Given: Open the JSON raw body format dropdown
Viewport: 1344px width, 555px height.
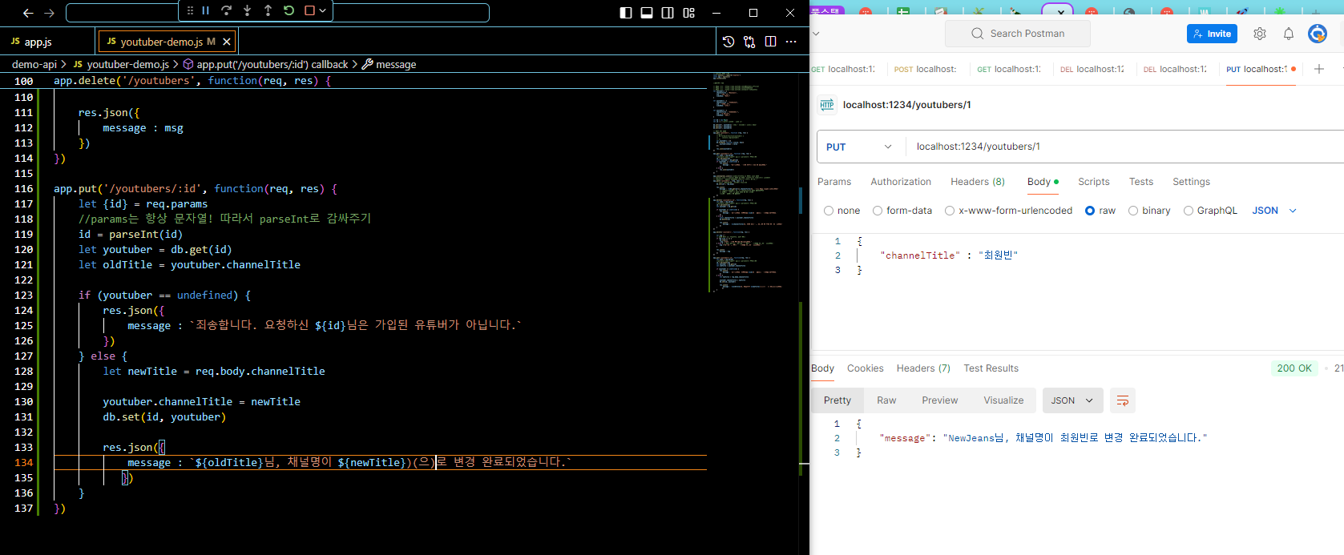Looking at the screenshot, I should click(x=1274, y=211).
